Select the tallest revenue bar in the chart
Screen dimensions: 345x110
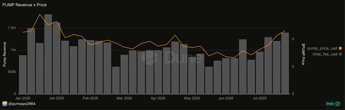click(x=48, y=54)
